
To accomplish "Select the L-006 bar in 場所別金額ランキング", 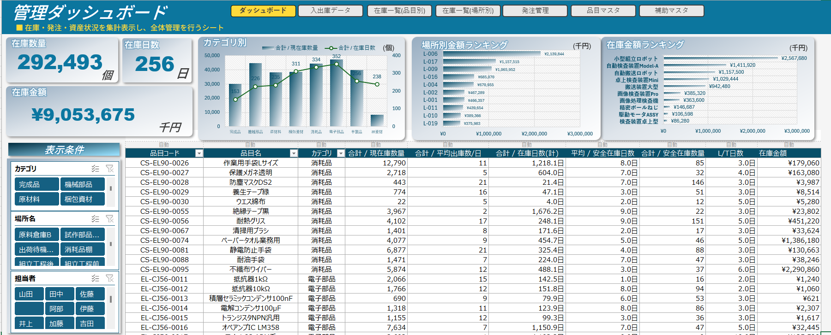I will 491,54.
